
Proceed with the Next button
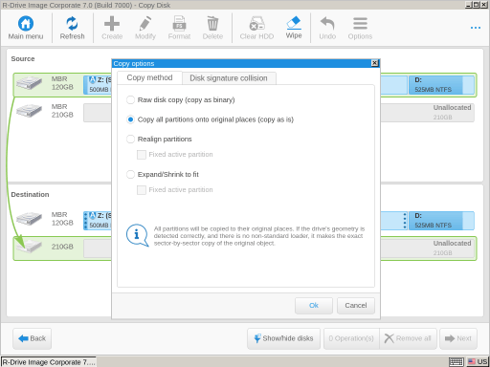click(x=458, y=338)
